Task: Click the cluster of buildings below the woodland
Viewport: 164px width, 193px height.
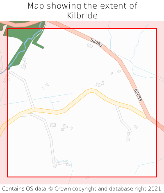Action: 24,63
